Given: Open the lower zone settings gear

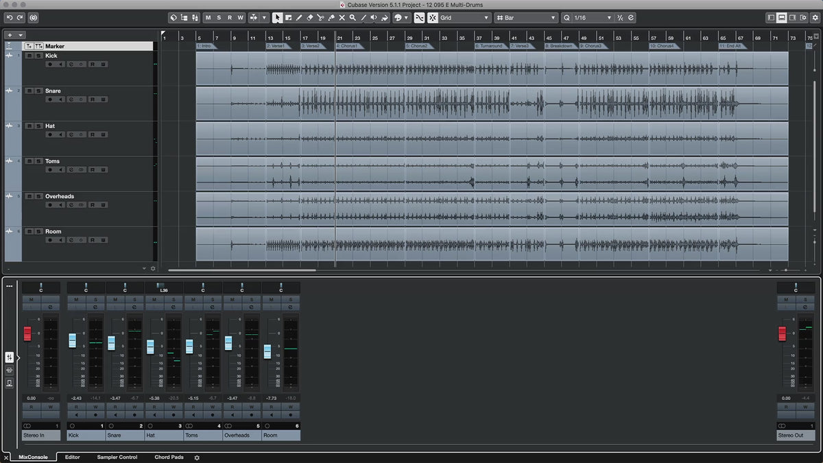Looking at the screenshot, I should click(x=197, y=458).
